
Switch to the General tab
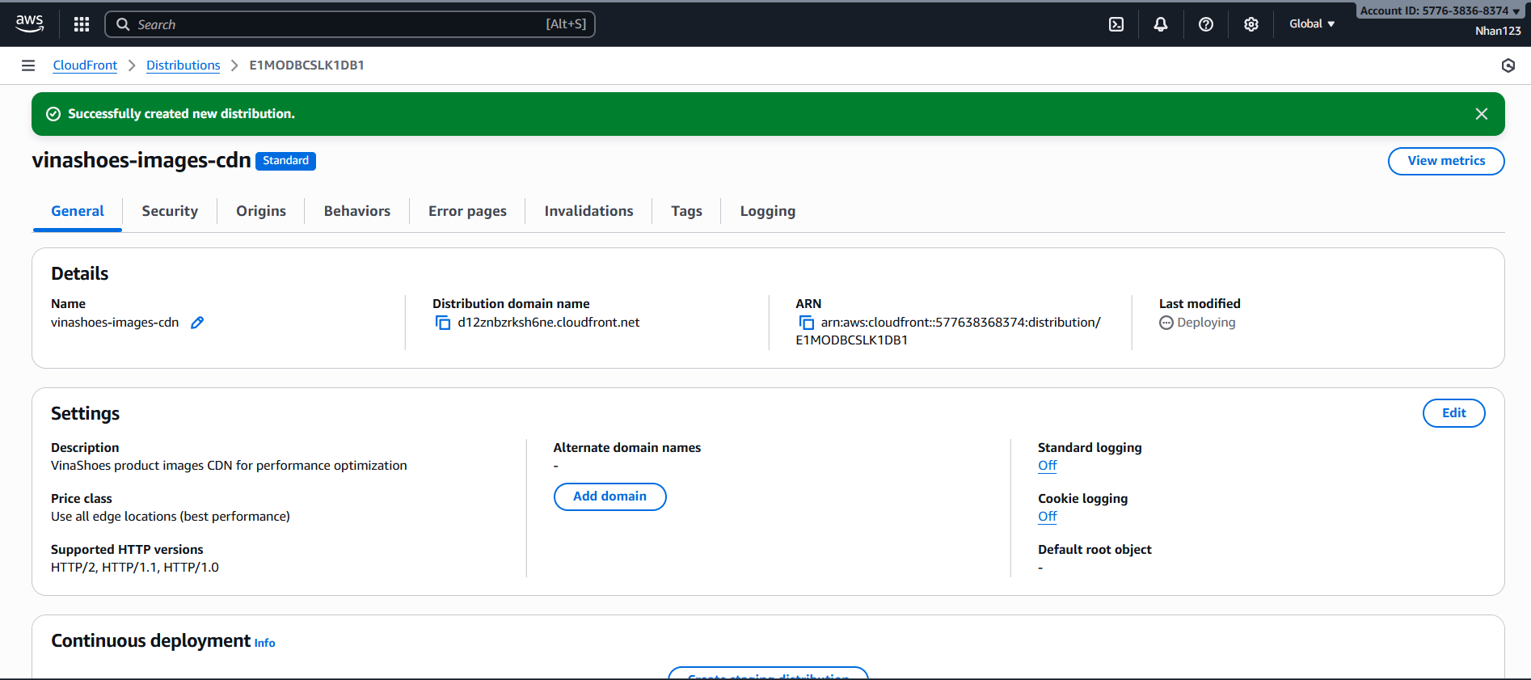click(x=78, y=211)
